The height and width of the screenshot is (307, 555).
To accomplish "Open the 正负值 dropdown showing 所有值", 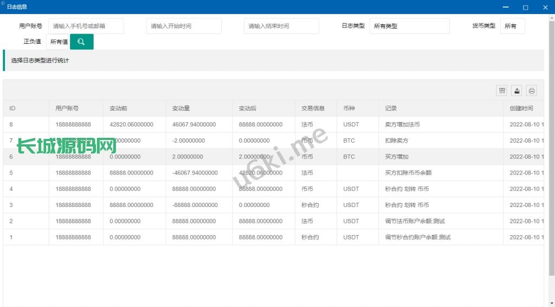I will (x=58, y=42).
